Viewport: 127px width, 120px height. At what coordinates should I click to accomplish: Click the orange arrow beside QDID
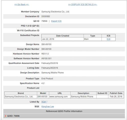click(5, 116)
